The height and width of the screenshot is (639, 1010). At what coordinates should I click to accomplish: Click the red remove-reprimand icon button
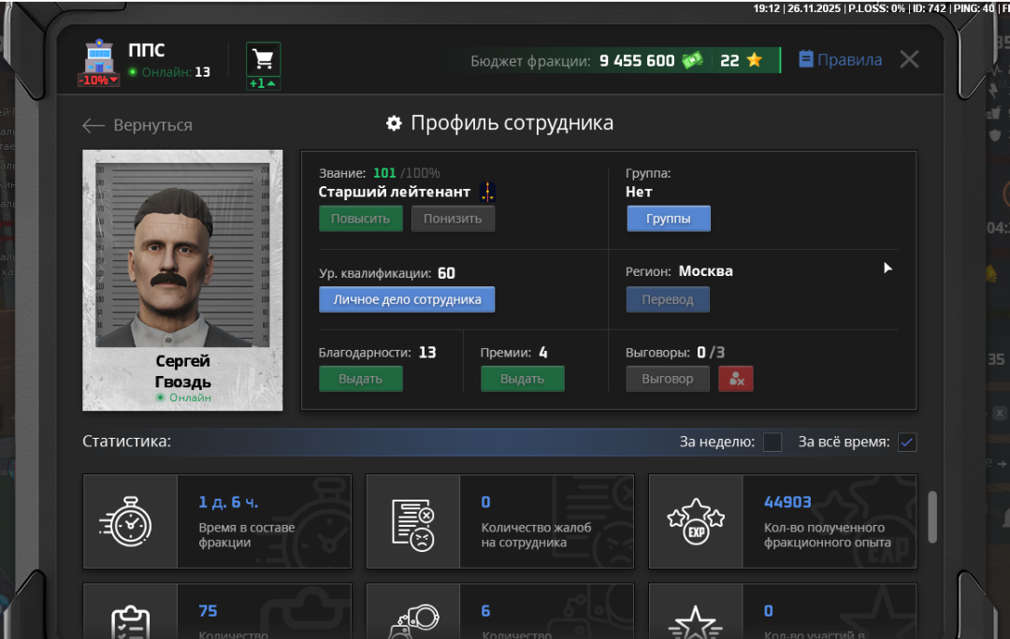point(736,379)
